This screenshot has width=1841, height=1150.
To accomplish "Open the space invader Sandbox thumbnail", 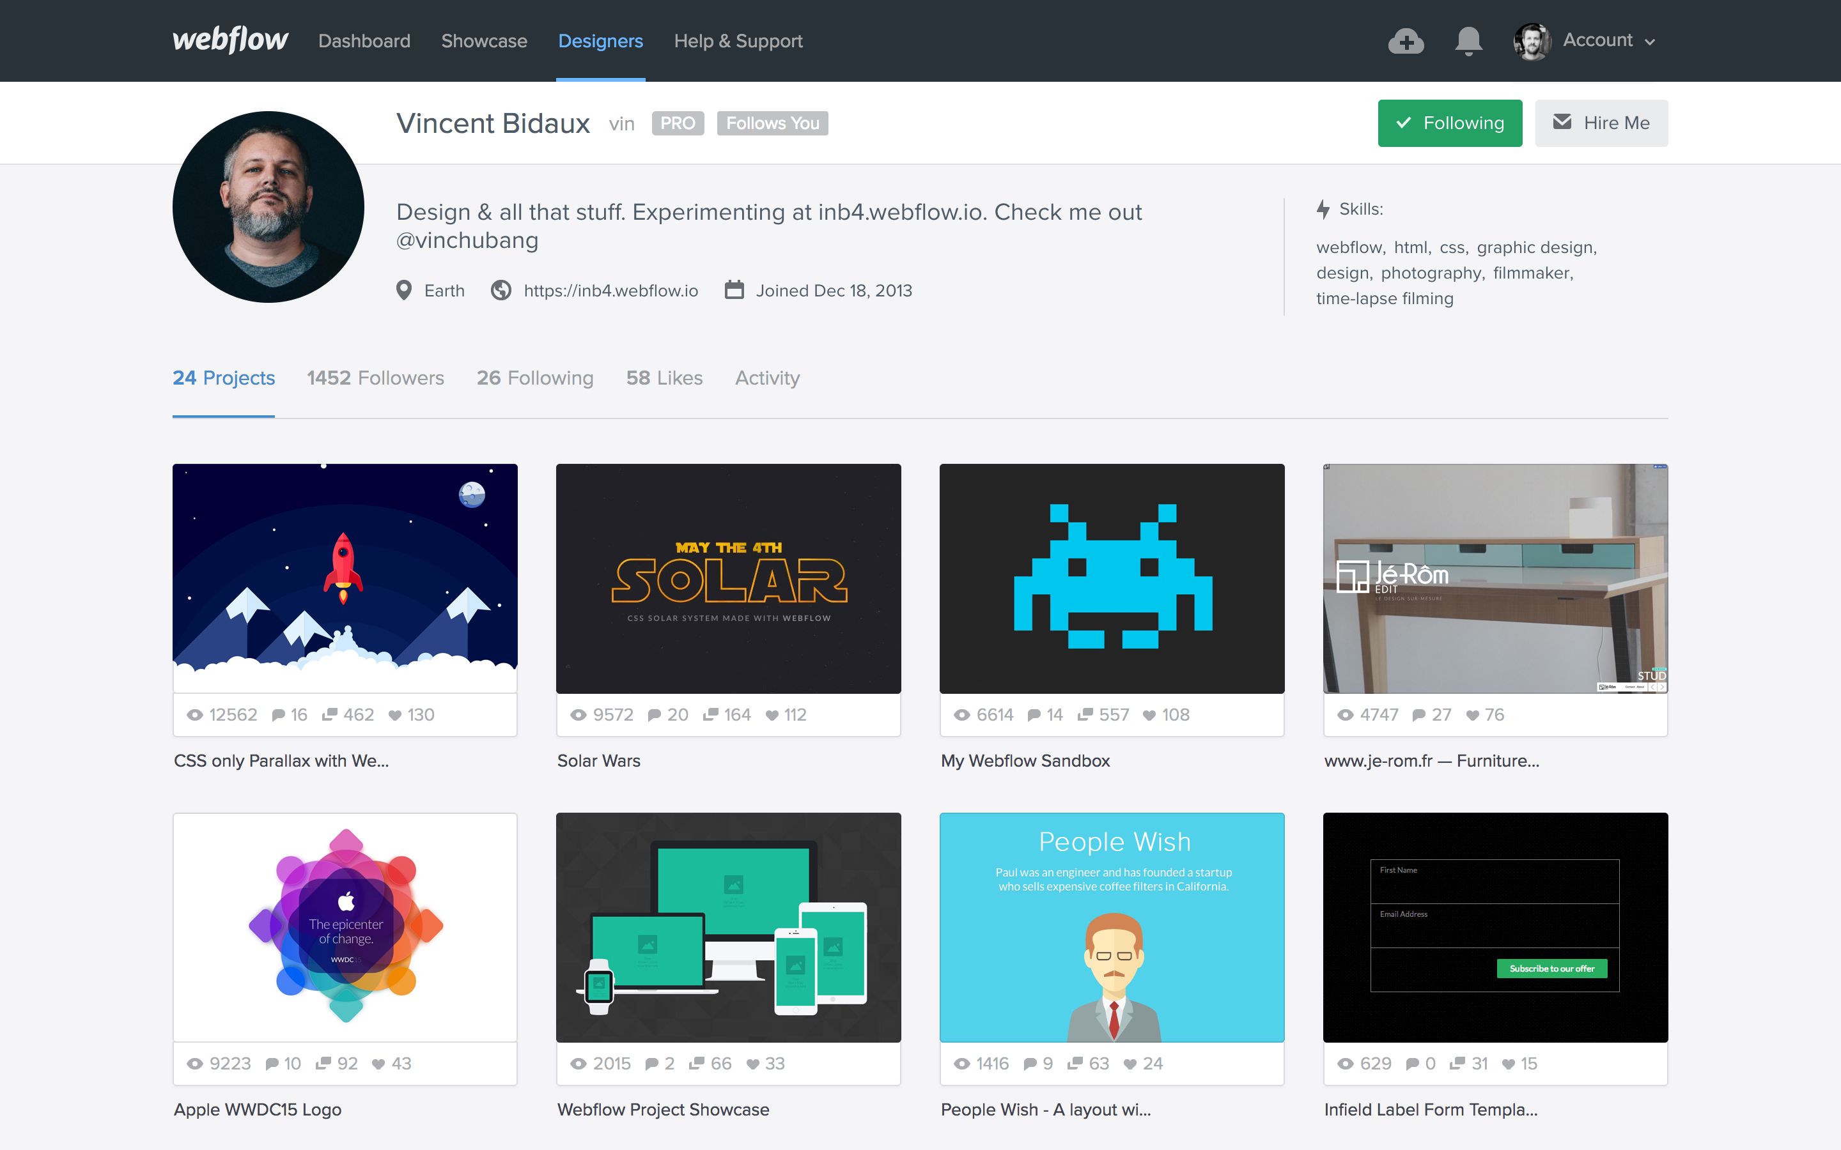I will 1112,578.
